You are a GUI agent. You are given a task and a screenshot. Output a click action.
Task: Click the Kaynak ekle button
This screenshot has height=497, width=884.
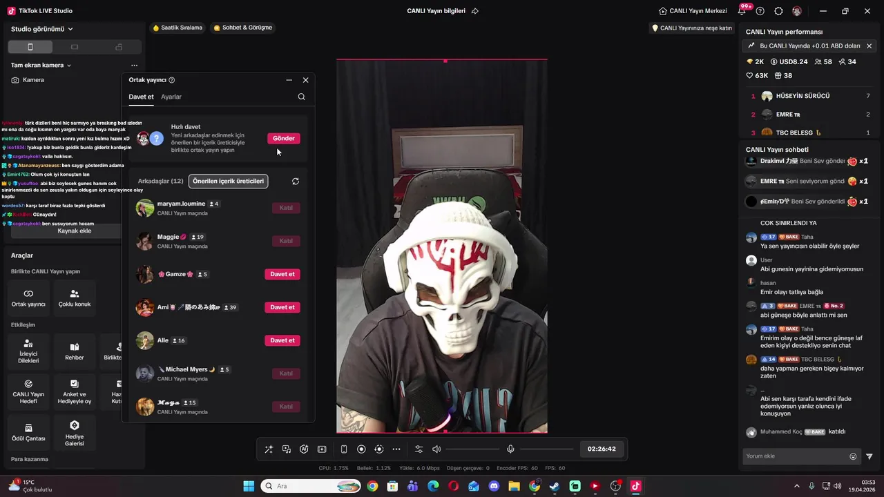point(75,231)
